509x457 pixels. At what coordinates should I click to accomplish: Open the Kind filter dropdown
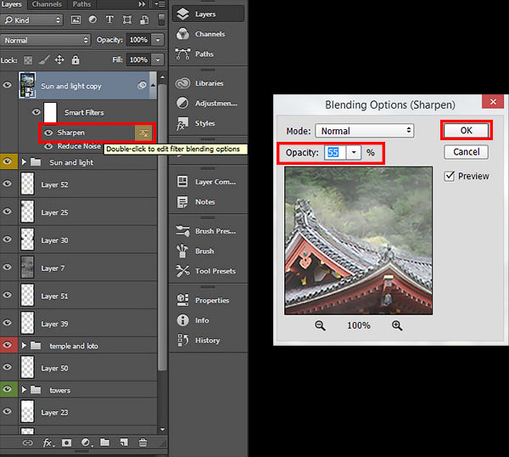[31, 20]
